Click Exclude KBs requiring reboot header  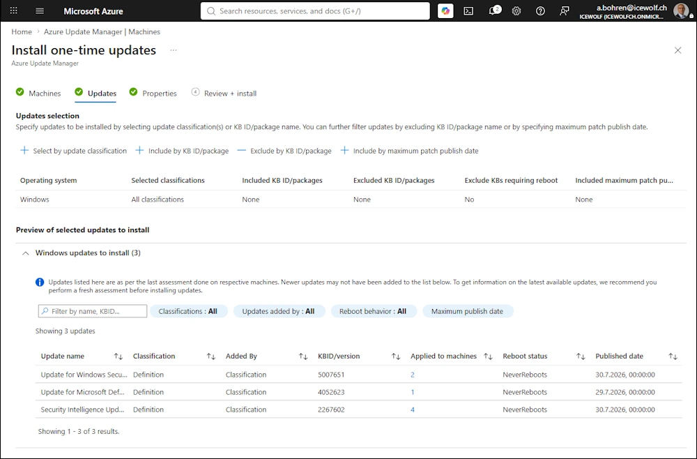[x=511, y=180]
